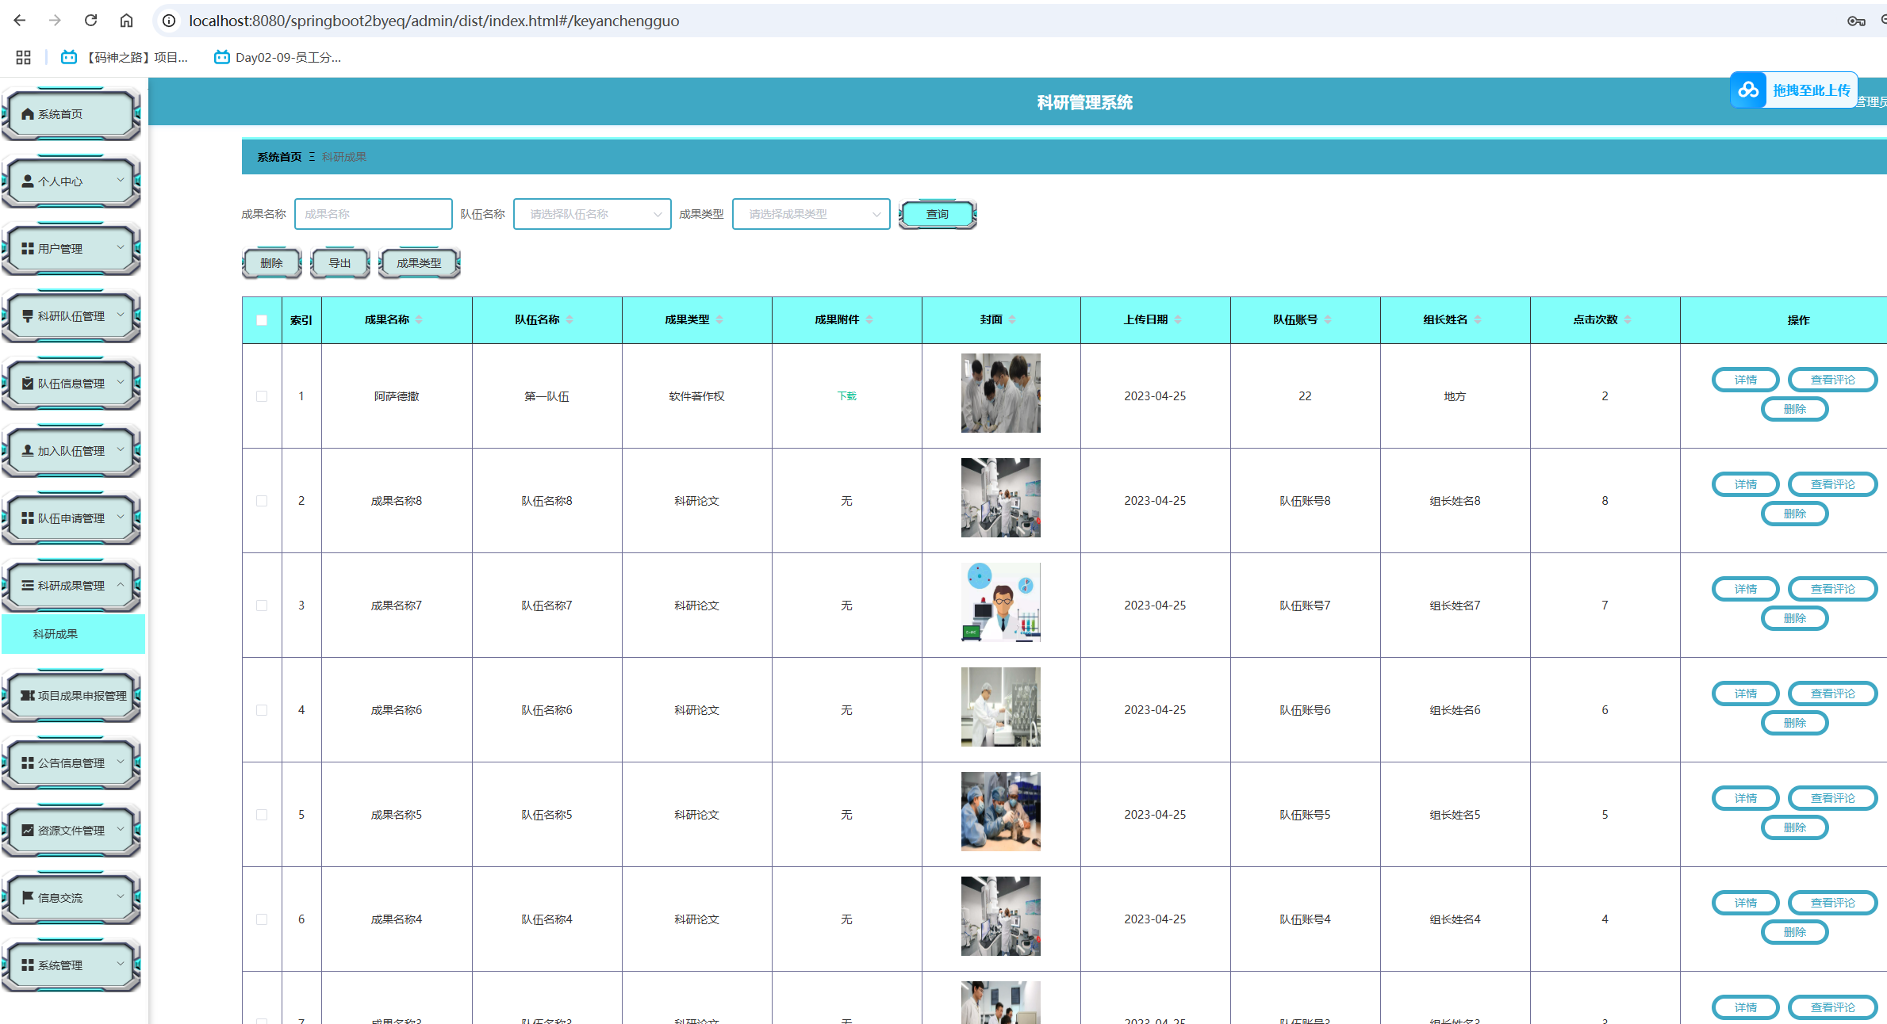Sort table by 队伍名称 column
Viewport: 1887px width, 1024px height.
tap(570, 319)
